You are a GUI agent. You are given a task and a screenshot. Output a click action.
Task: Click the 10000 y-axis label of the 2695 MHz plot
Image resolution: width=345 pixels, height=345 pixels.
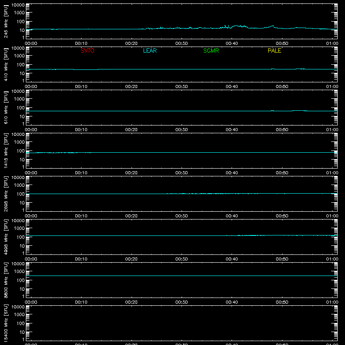pos(18,178)
